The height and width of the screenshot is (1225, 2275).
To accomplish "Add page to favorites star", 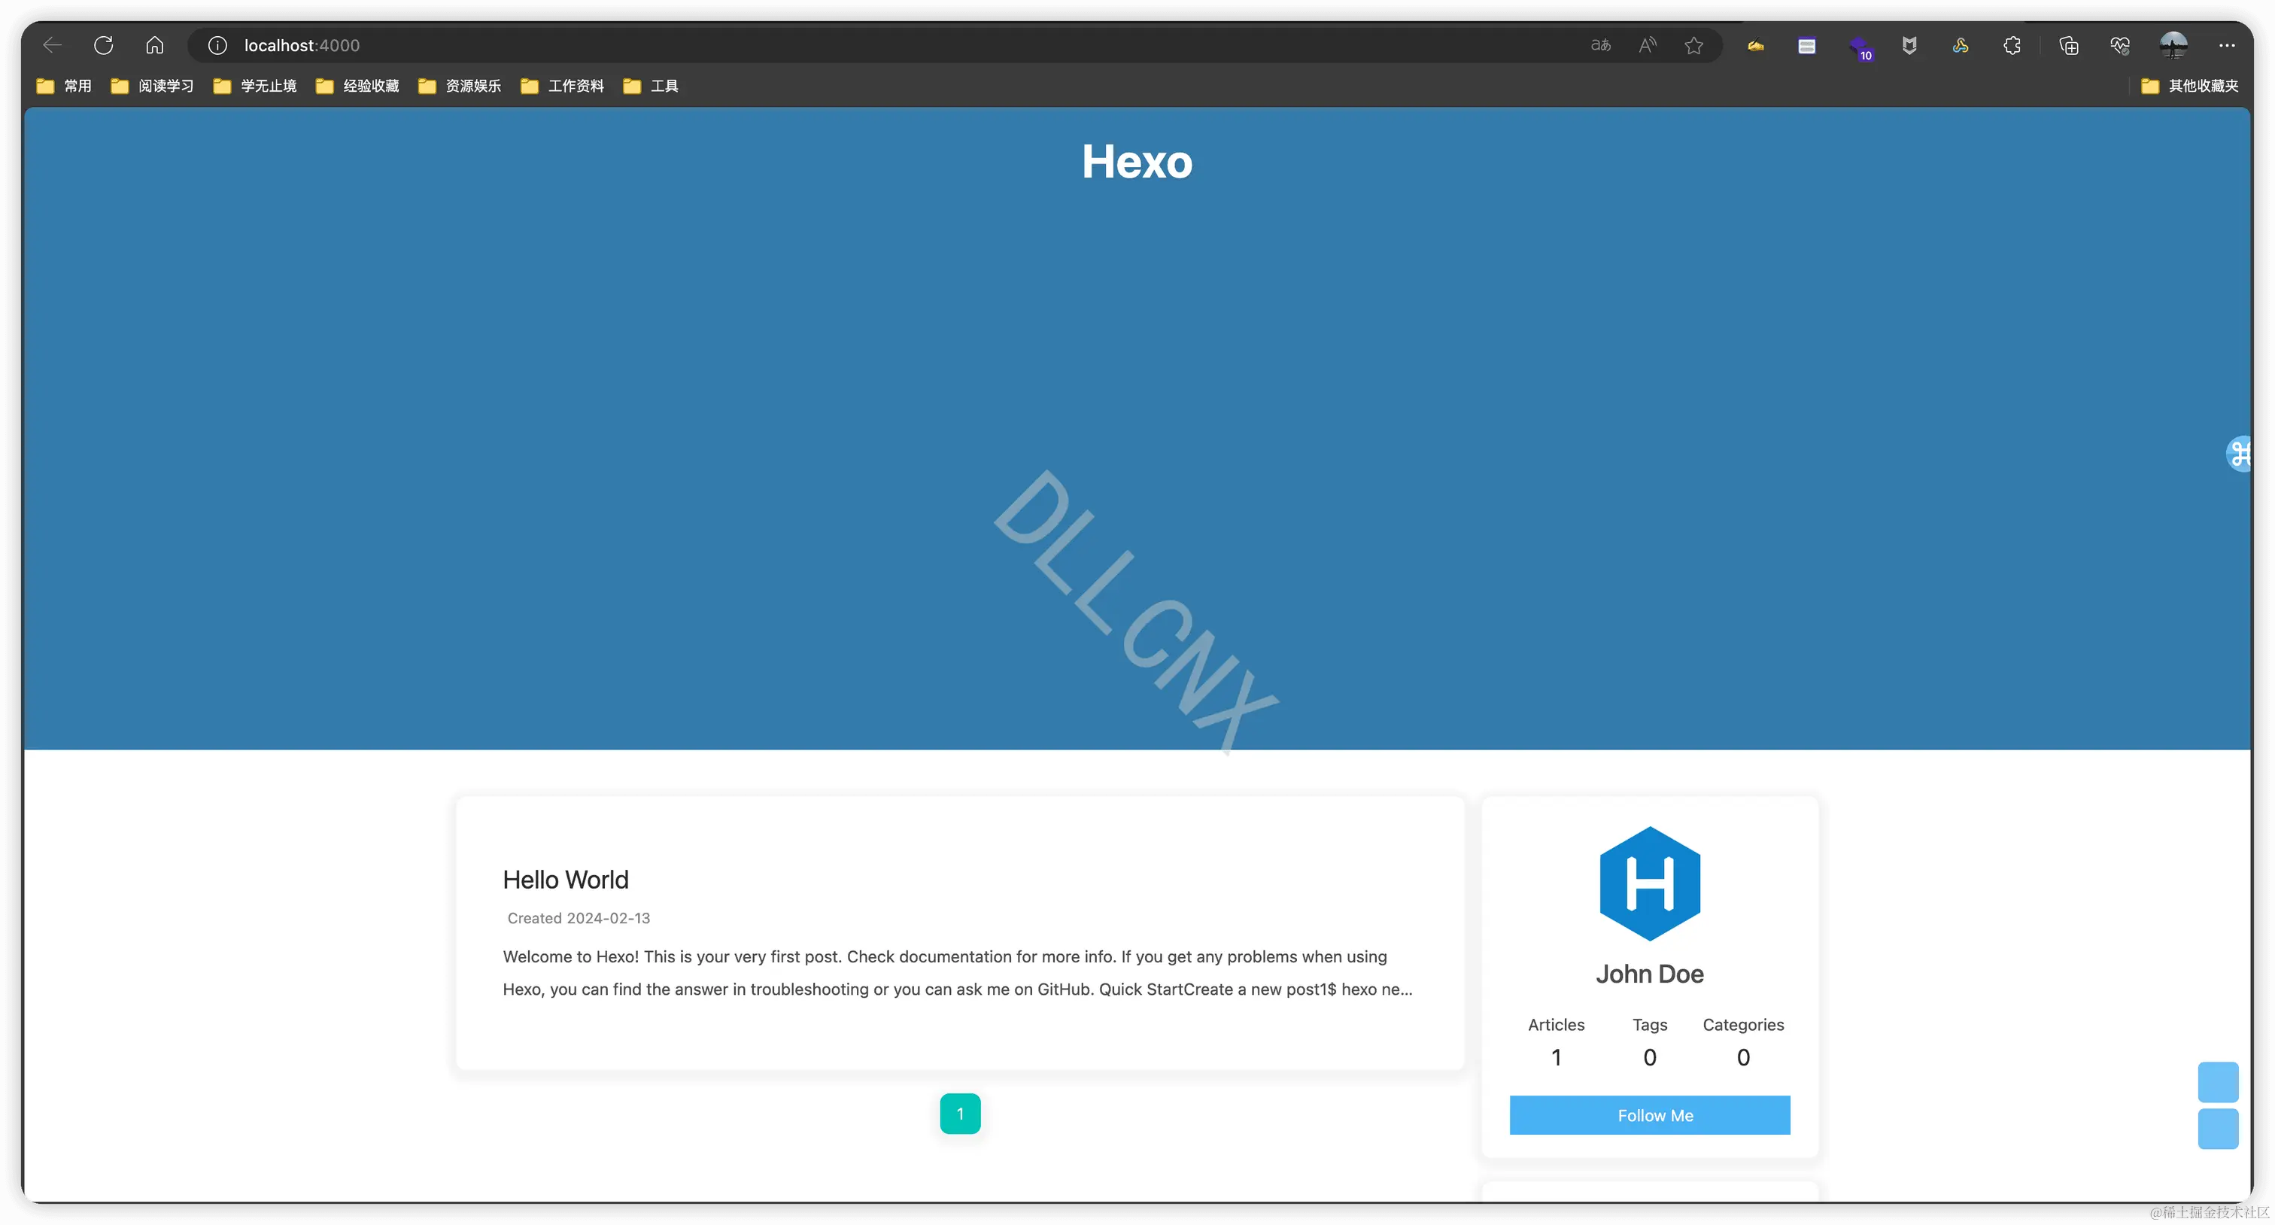I will 1693,45.
